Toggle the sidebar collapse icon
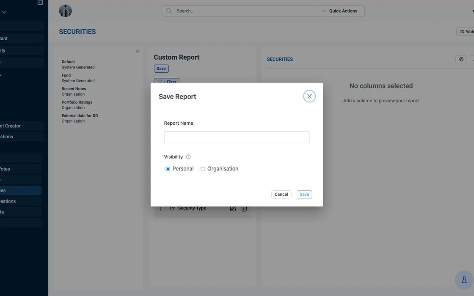This screenshot has width=474, height=296. click(x=40, y=3)
